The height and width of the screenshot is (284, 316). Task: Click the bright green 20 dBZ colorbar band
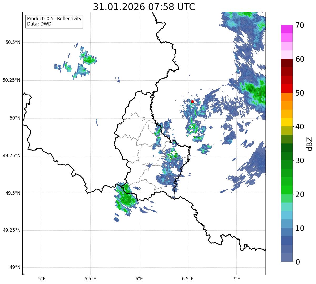pos(287,190)
